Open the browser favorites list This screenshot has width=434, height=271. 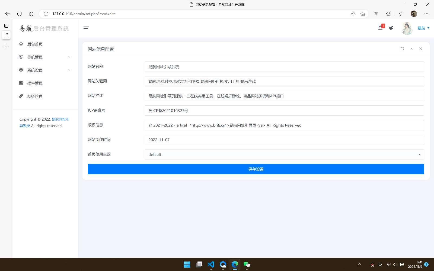[x=401, y=14]
